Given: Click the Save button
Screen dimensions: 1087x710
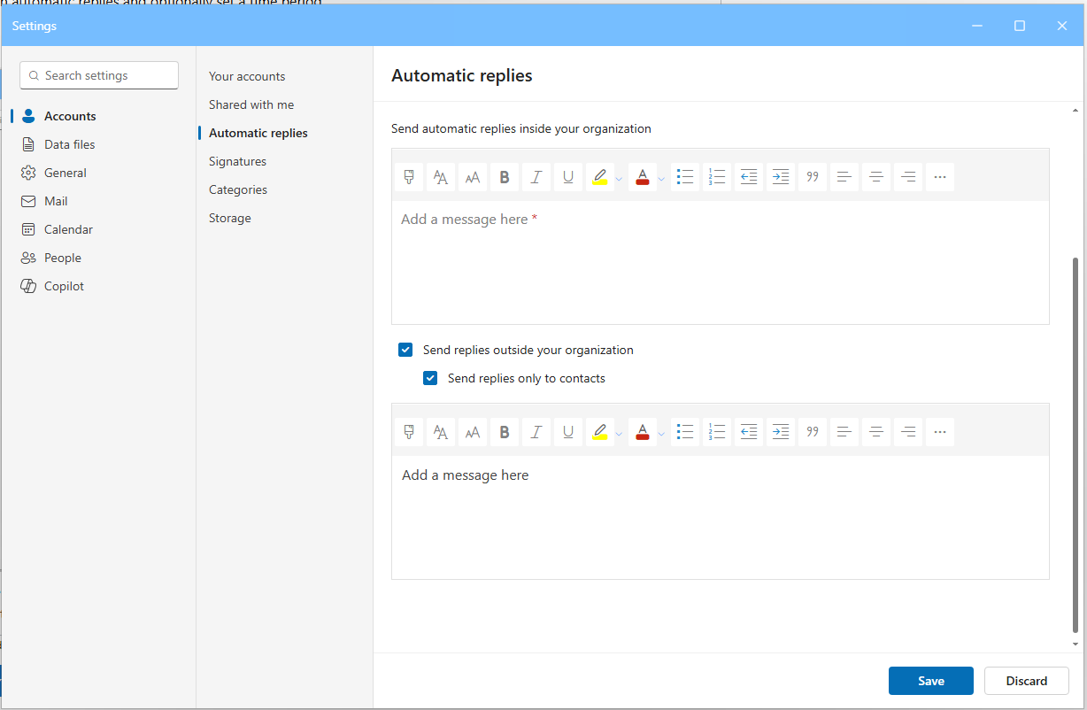Looking at the screenshot, I should (931, 681).
